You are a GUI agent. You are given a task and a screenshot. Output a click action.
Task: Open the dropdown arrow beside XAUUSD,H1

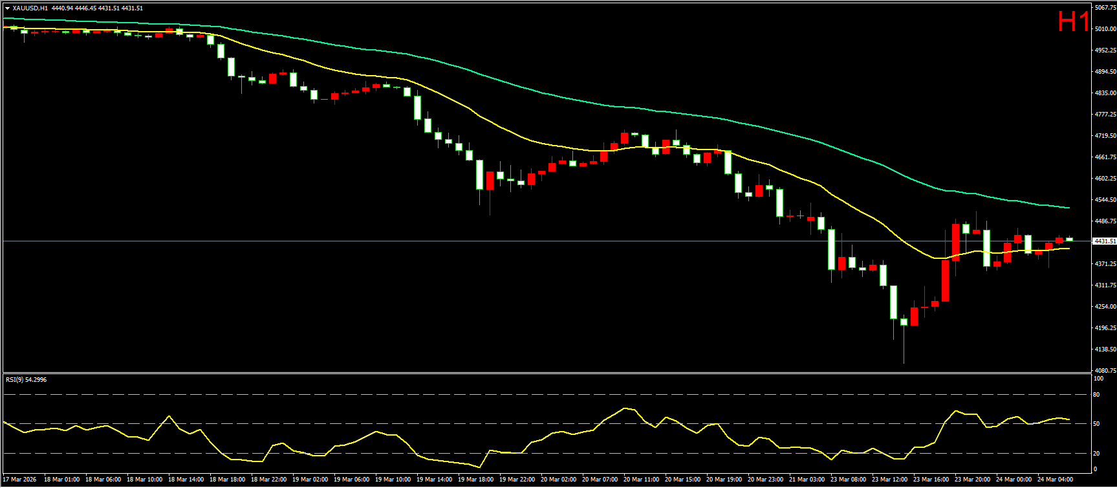click(7, 8)
